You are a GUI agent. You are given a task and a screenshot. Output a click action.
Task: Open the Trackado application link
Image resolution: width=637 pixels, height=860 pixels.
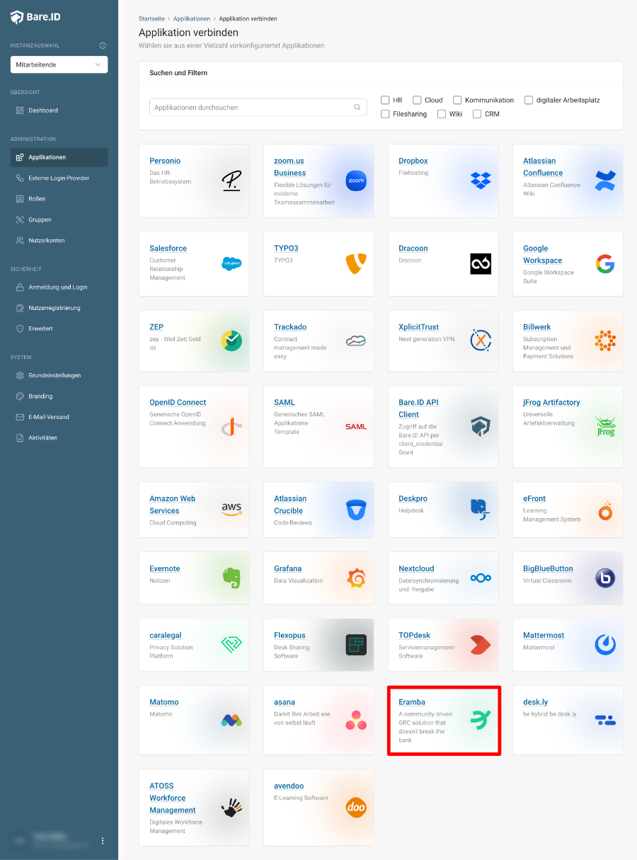pos(290,327)
